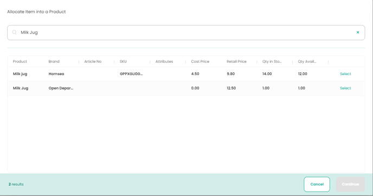Sort by Brand column header

click(54, 62)
